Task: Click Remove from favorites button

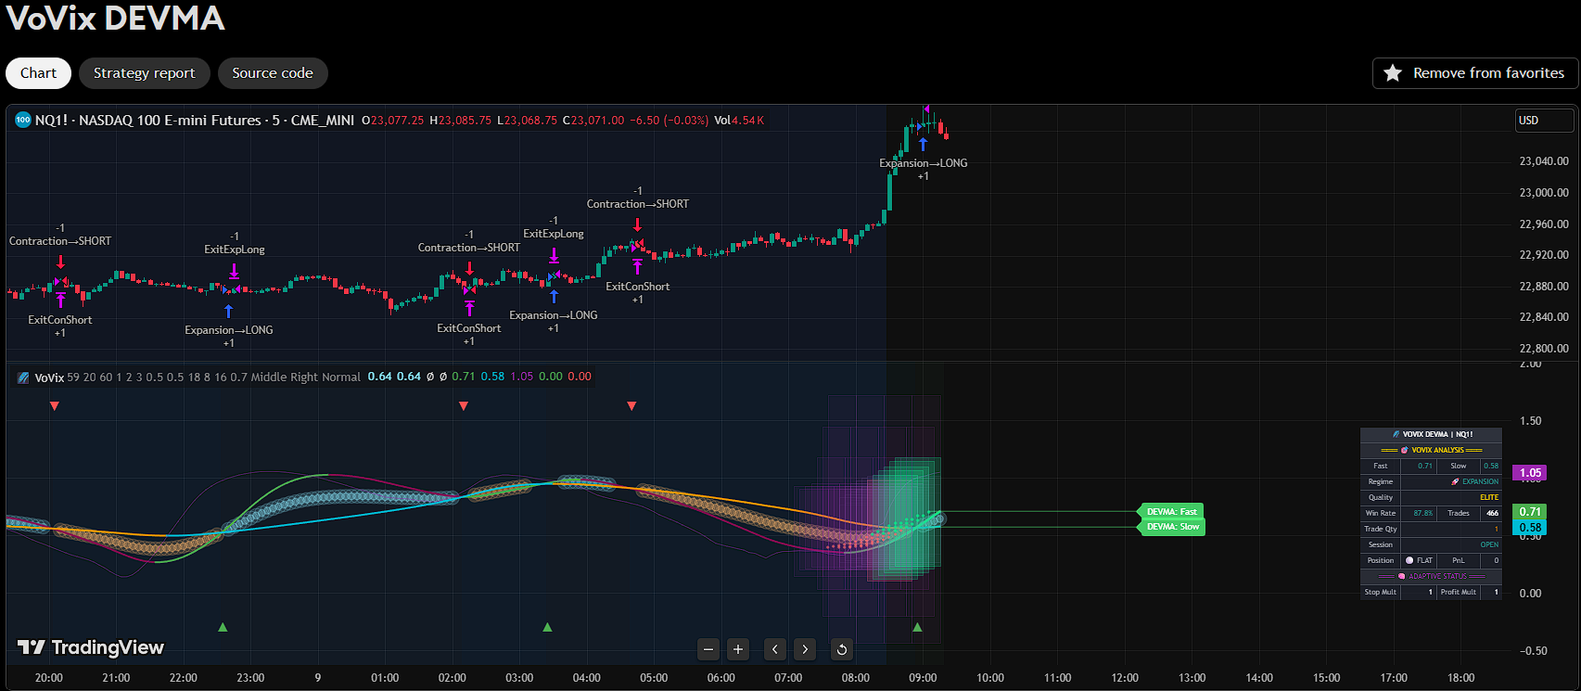Action: (1474, 73)
